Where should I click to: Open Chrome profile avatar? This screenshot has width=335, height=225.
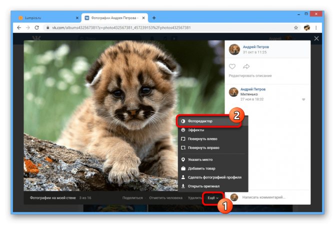tap(307, 28)
